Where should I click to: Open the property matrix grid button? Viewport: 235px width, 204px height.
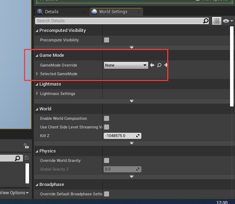click(x=217, y=21)
